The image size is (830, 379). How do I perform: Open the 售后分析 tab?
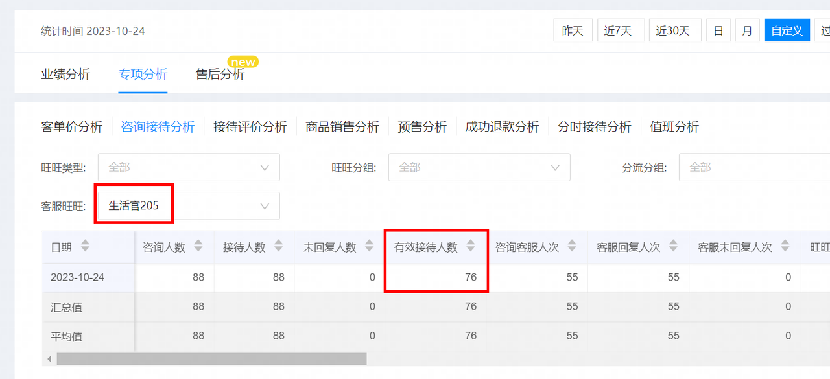[x=220, y=74]
